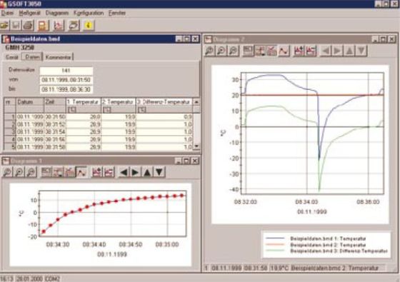
Task: Open the Meßgerät menu
Action: (x=29, y=13)
